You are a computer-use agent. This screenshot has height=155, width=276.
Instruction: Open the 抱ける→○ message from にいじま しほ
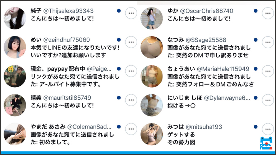[x=181, y=105]
